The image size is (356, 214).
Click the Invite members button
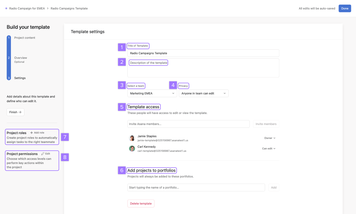coord(266,124)
